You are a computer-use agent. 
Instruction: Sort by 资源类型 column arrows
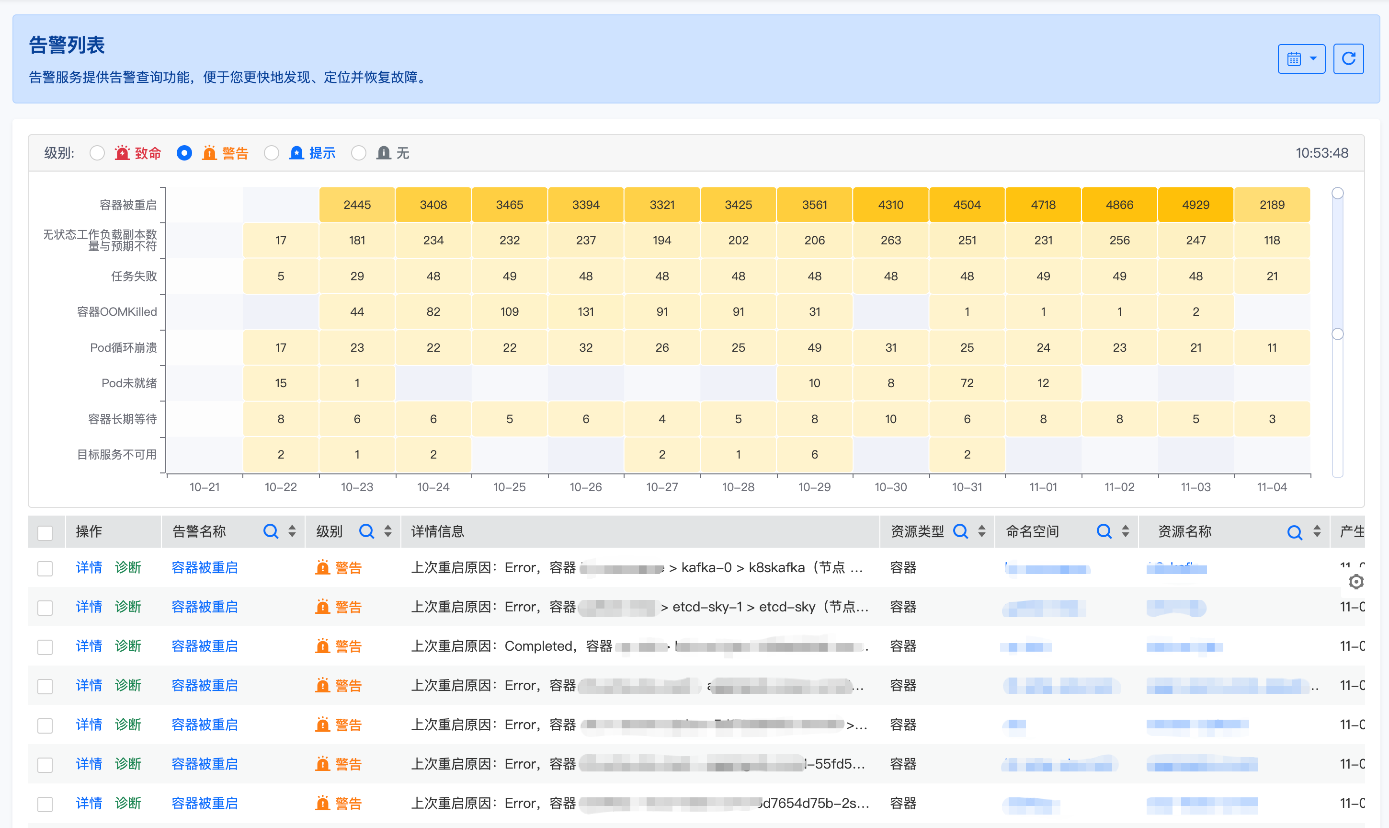pyautogui.click(x=982, y=531)
